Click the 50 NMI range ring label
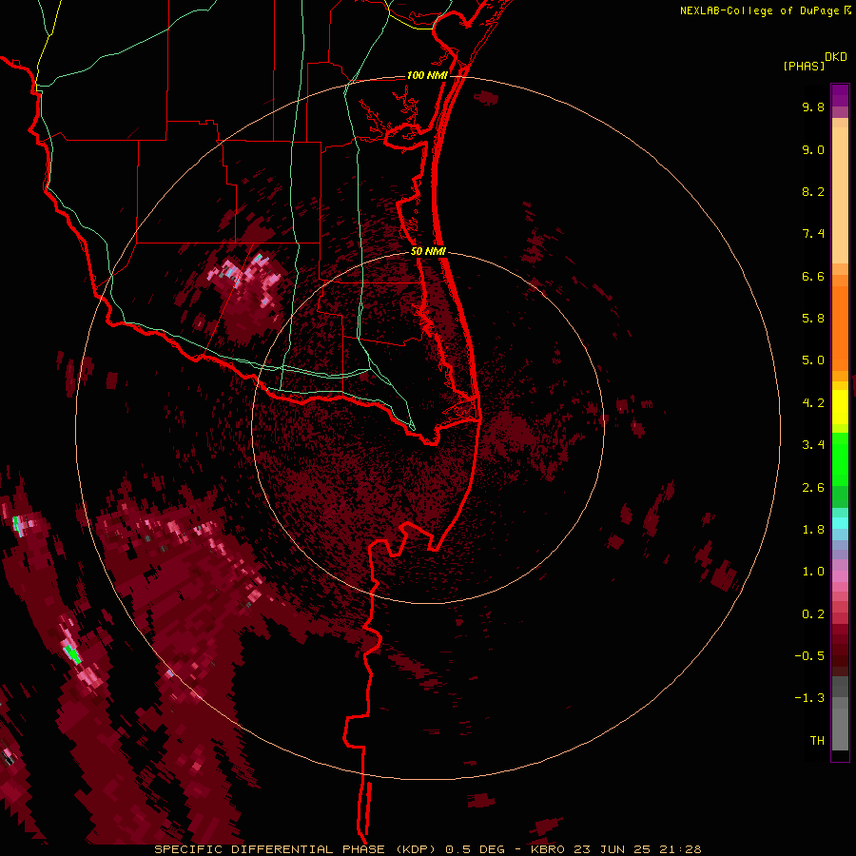The image size is (856, 856). [428, 251]
